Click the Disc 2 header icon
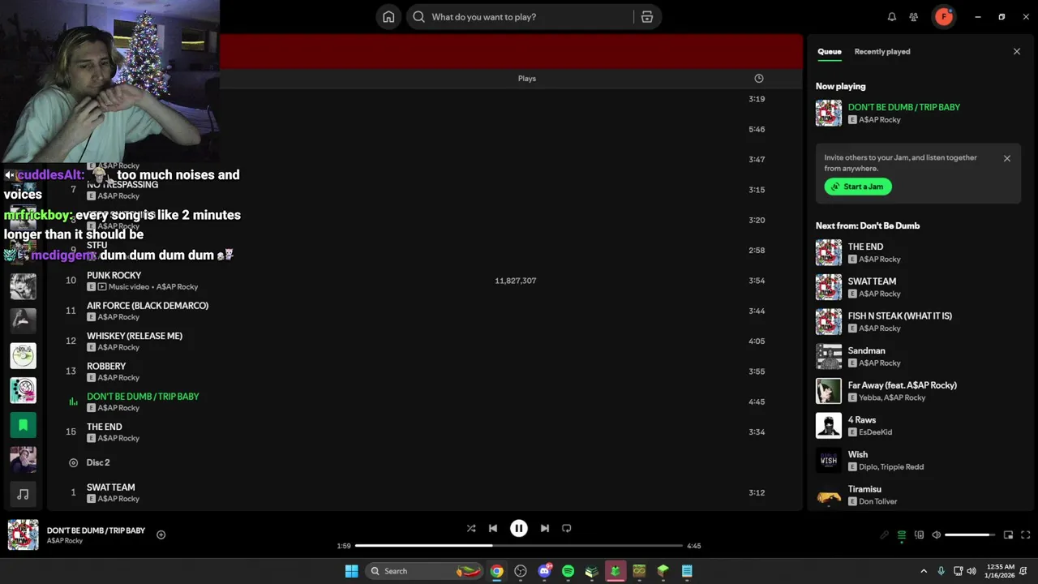Viewport: 1038px width, 584px height. (73, 462)
